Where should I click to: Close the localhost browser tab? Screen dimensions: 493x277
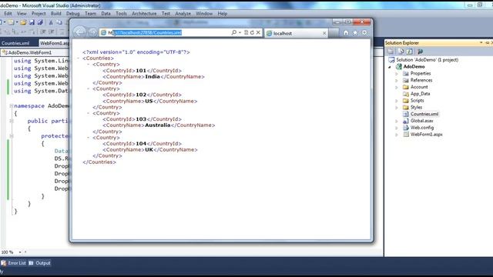tap(324, 33)
